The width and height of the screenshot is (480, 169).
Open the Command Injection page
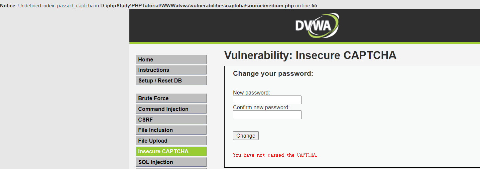click(171, 109)
